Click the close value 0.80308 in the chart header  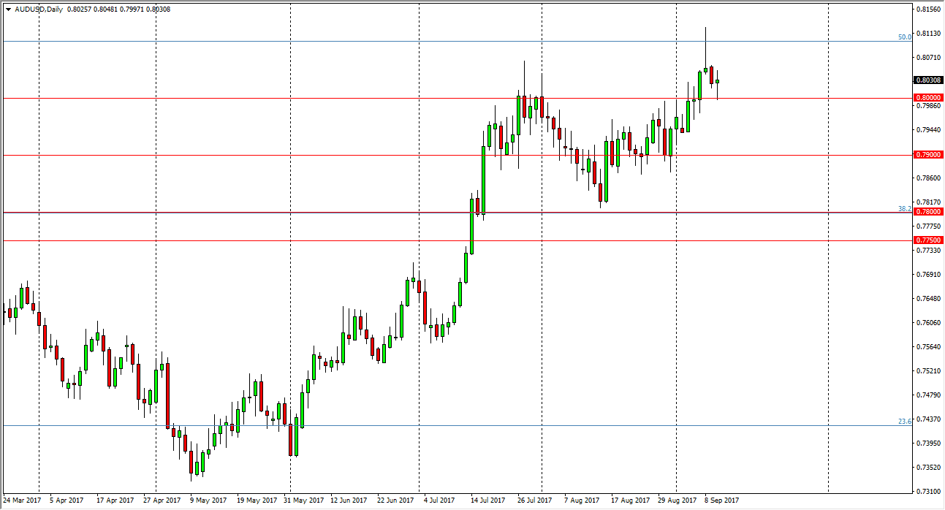(158, 9)
